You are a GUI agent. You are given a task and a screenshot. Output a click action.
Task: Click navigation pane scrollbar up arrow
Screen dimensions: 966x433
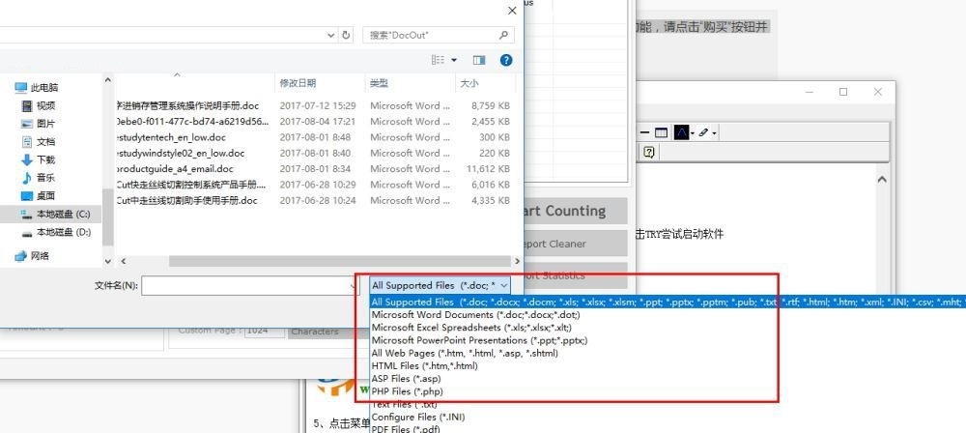[x=108, y=79]
